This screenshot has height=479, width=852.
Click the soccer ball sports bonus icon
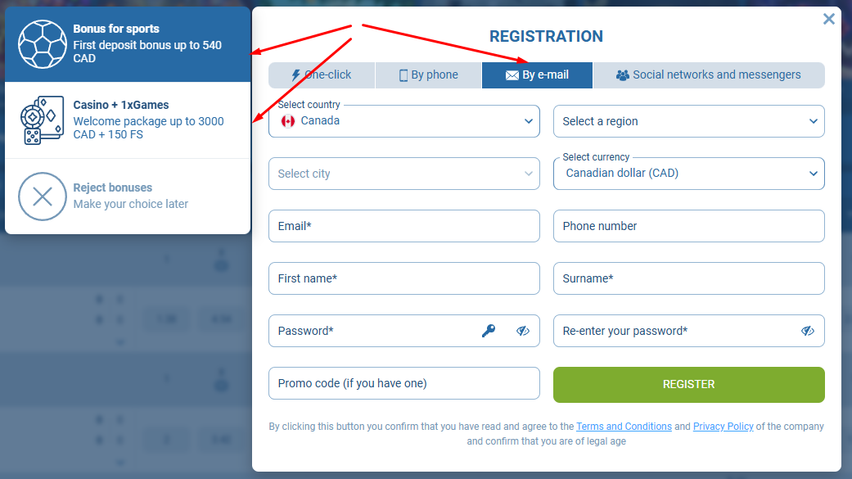(43, 44)
